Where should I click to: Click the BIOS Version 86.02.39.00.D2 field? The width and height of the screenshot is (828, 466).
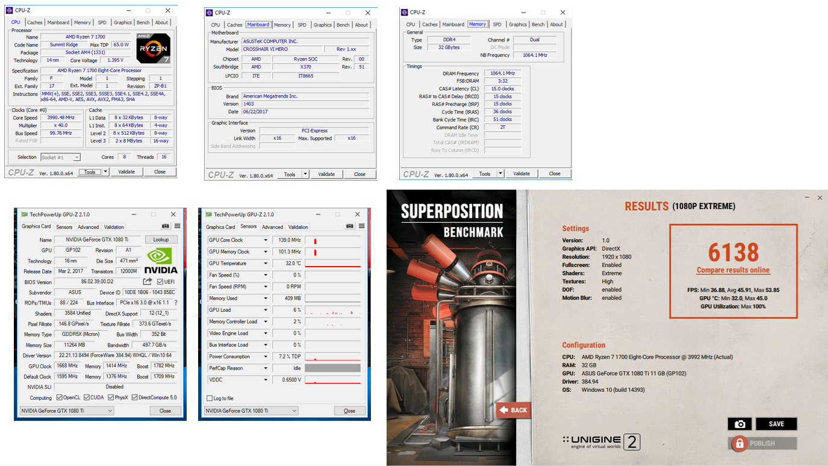98,282
